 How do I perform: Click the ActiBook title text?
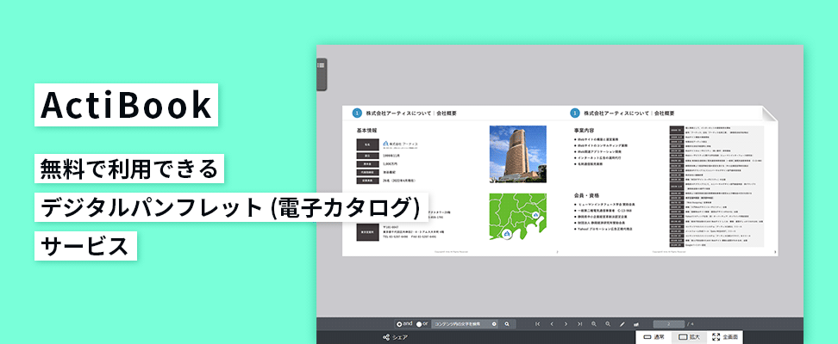(x=126, y=105)
